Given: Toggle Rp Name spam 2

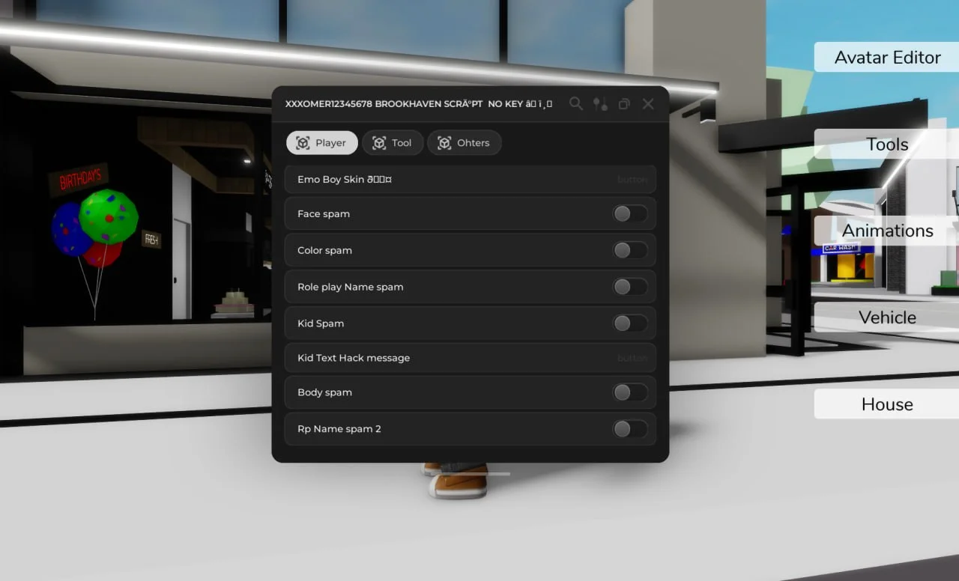Looking at the screenshot, I should (x=630, y=429).
